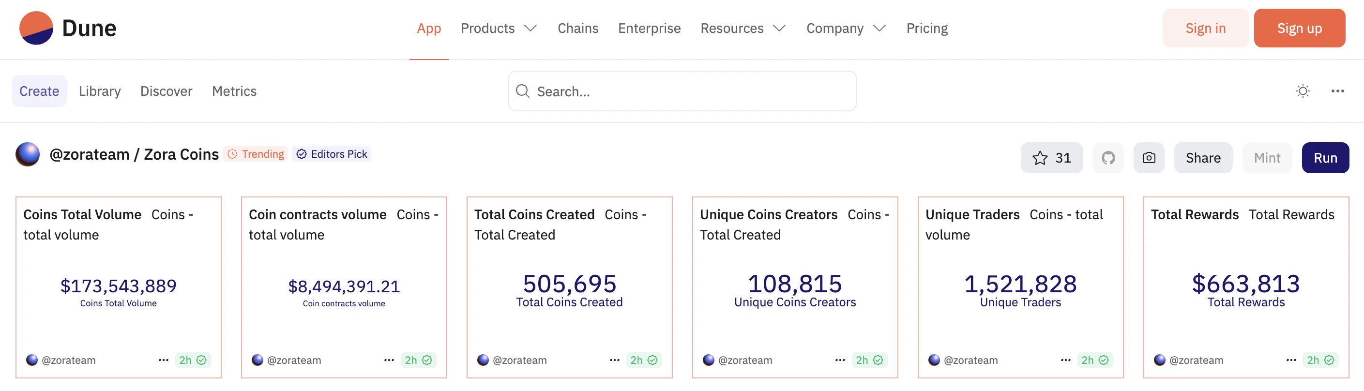Screen dimensions: 1364x391
Task: Click the Dune logo icon
Action: click(36, 28)
